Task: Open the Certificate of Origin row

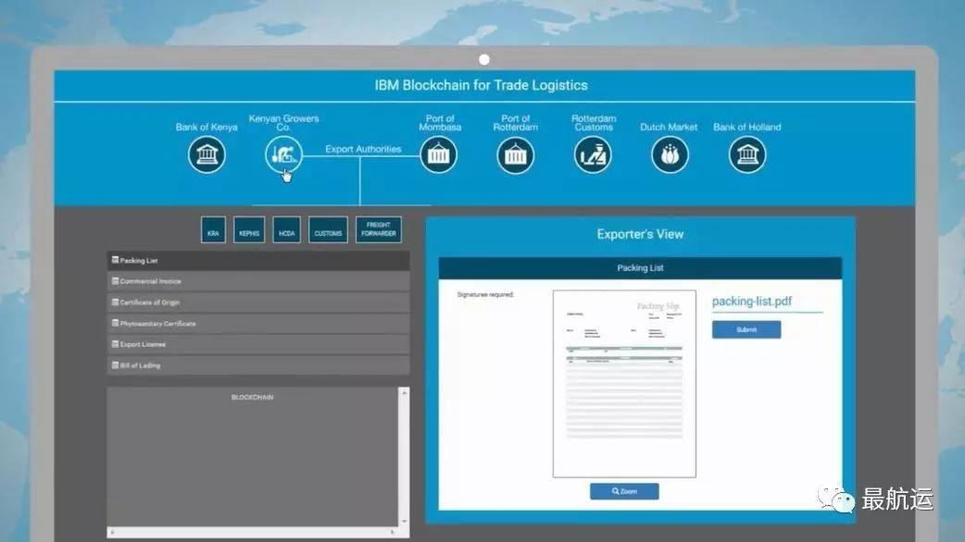Action: pos(258,302)
